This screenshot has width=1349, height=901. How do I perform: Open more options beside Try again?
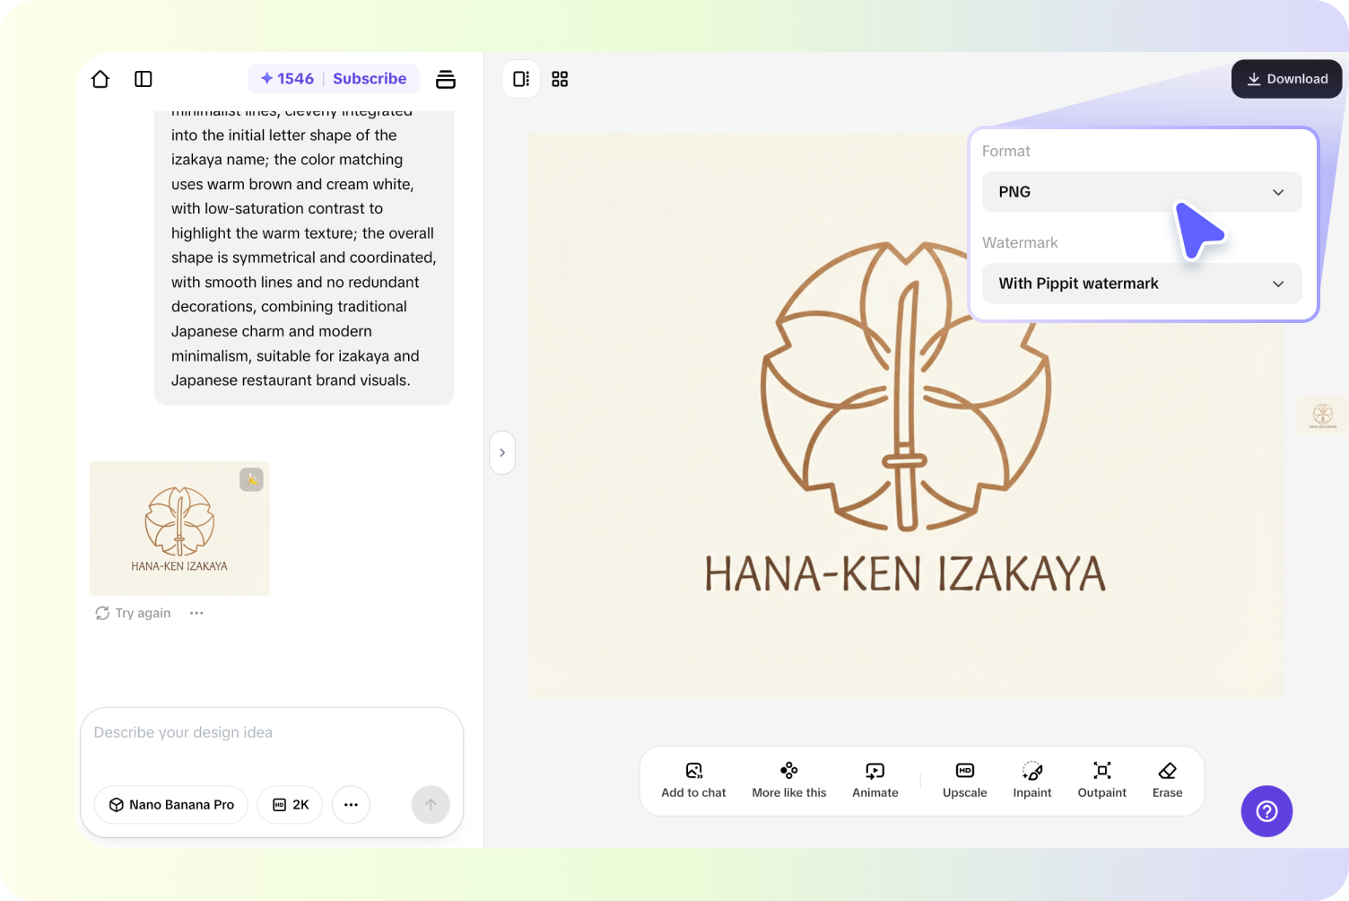[x=196, y=613]
